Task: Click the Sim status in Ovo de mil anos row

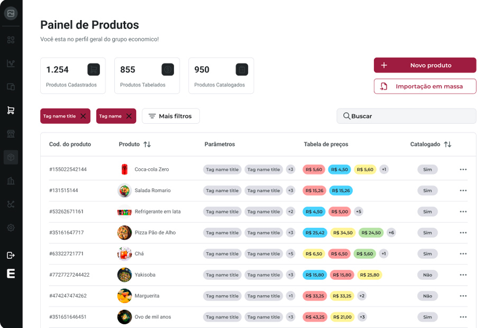Action: [427, 317]
